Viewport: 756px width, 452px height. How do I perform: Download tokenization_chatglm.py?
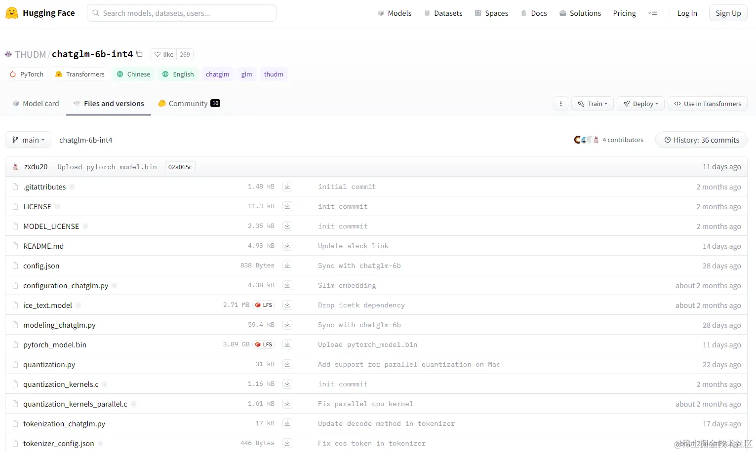pos(287,423)
